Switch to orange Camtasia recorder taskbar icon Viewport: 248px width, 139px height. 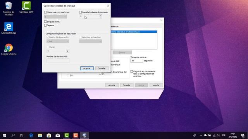click(x=76, y=136)
